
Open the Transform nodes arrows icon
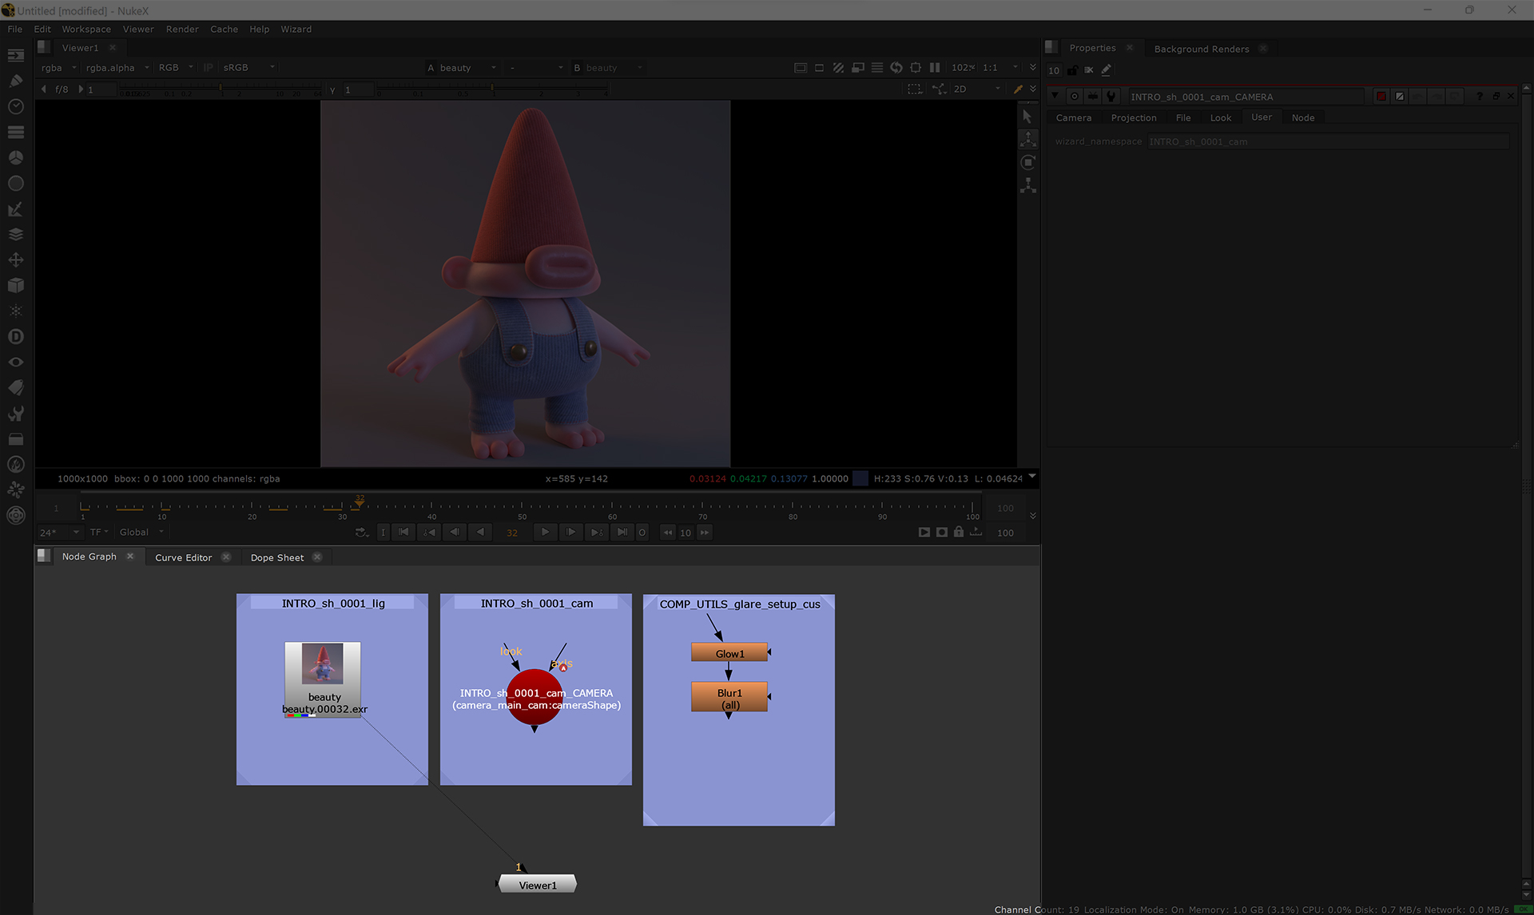click(15, 259)
